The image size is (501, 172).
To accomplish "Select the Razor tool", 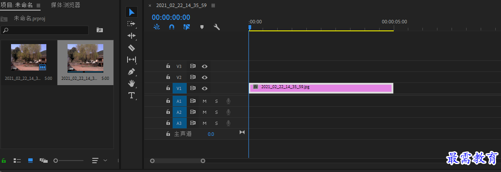I will click(132, 48).
